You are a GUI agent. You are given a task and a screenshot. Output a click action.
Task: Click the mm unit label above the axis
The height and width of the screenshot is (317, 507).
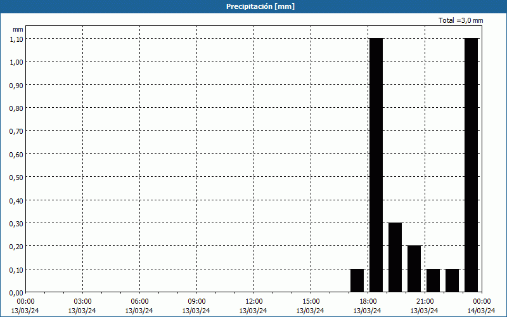(18, 29)
